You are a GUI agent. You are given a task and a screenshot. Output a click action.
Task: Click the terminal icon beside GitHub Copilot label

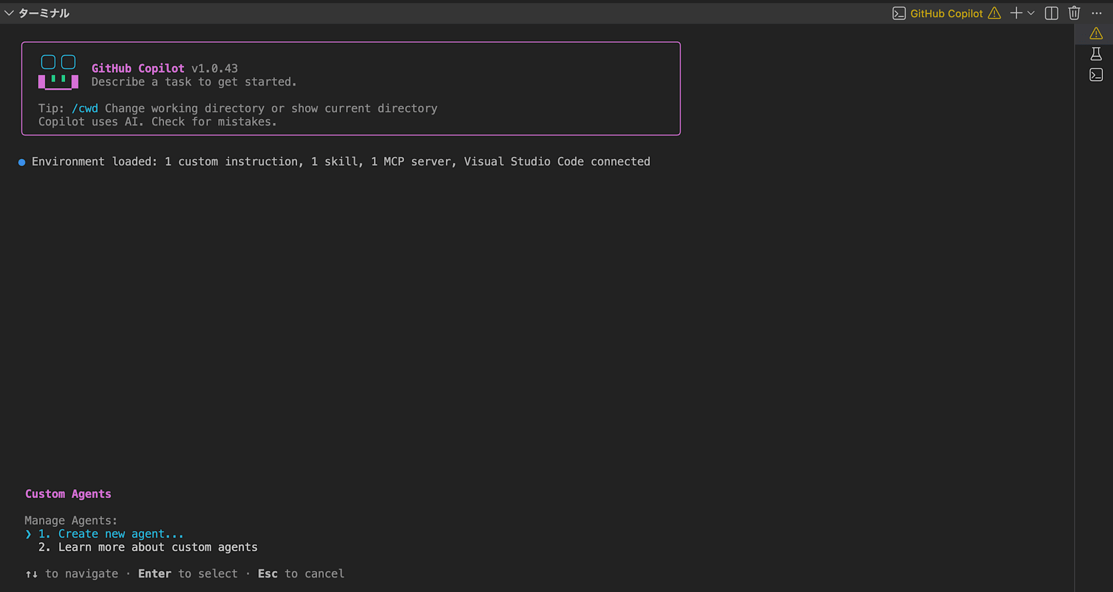click(899, 13)
